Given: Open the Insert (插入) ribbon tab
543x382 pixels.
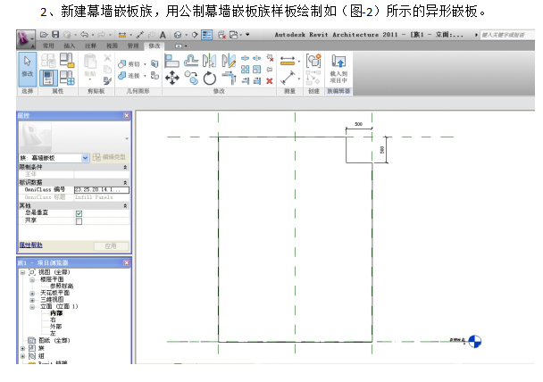Looking at the screenshot, I should (69, 46).
